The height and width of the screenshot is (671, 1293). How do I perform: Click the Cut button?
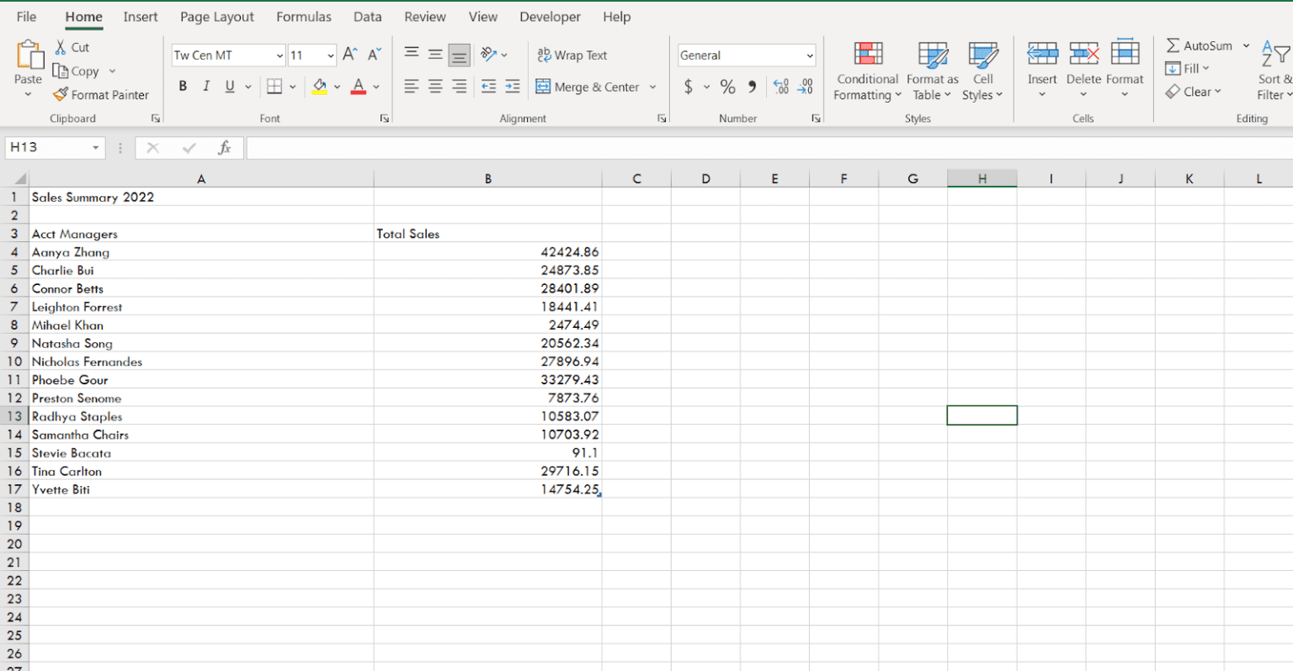tap(72, 48)
